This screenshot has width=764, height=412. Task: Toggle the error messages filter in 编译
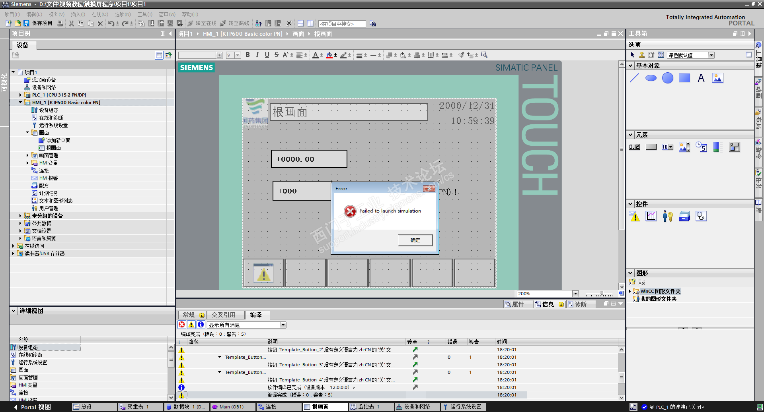click(182, 325)
